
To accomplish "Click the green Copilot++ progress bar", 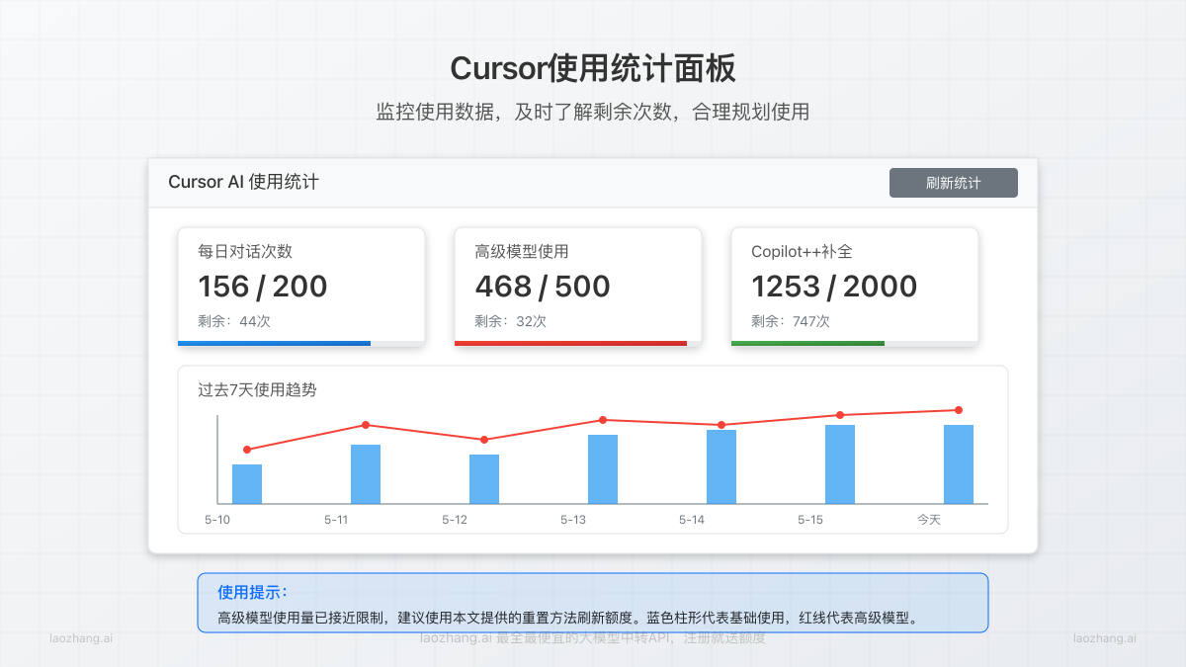I will pyautogui.click(x=807, y=343).
